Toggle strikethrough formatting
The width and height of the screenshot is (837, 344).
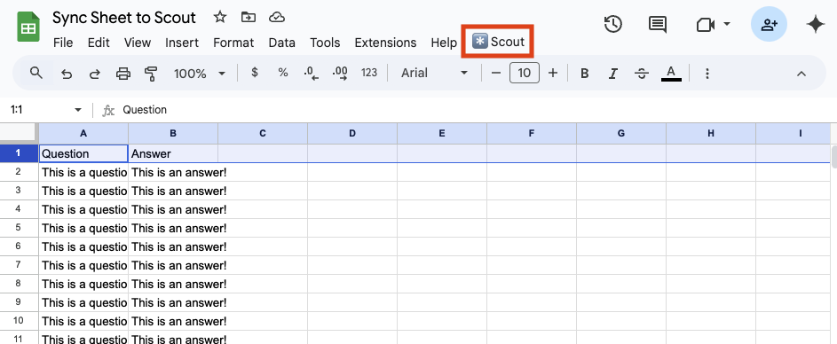point(642,74)
